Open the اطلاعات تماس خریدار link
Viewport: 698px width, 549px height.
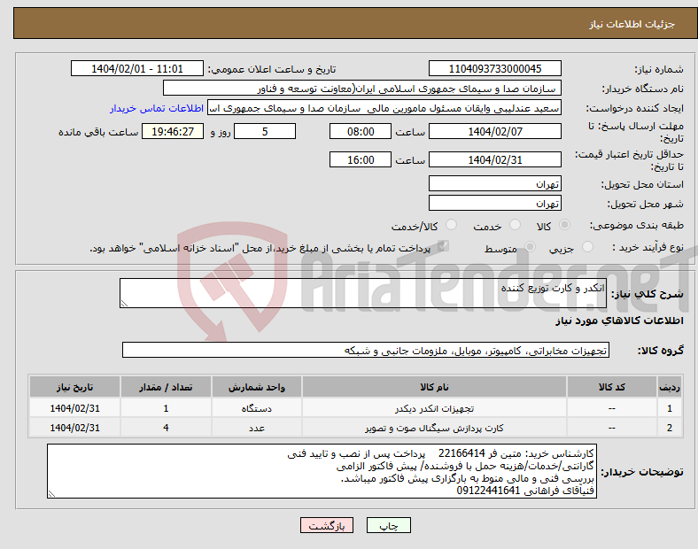click(157, 108)
